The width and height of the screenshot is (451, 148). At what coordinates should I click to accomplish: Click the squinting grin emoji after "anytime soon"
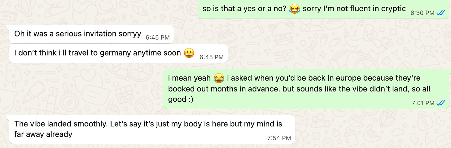tap(189, 53)
